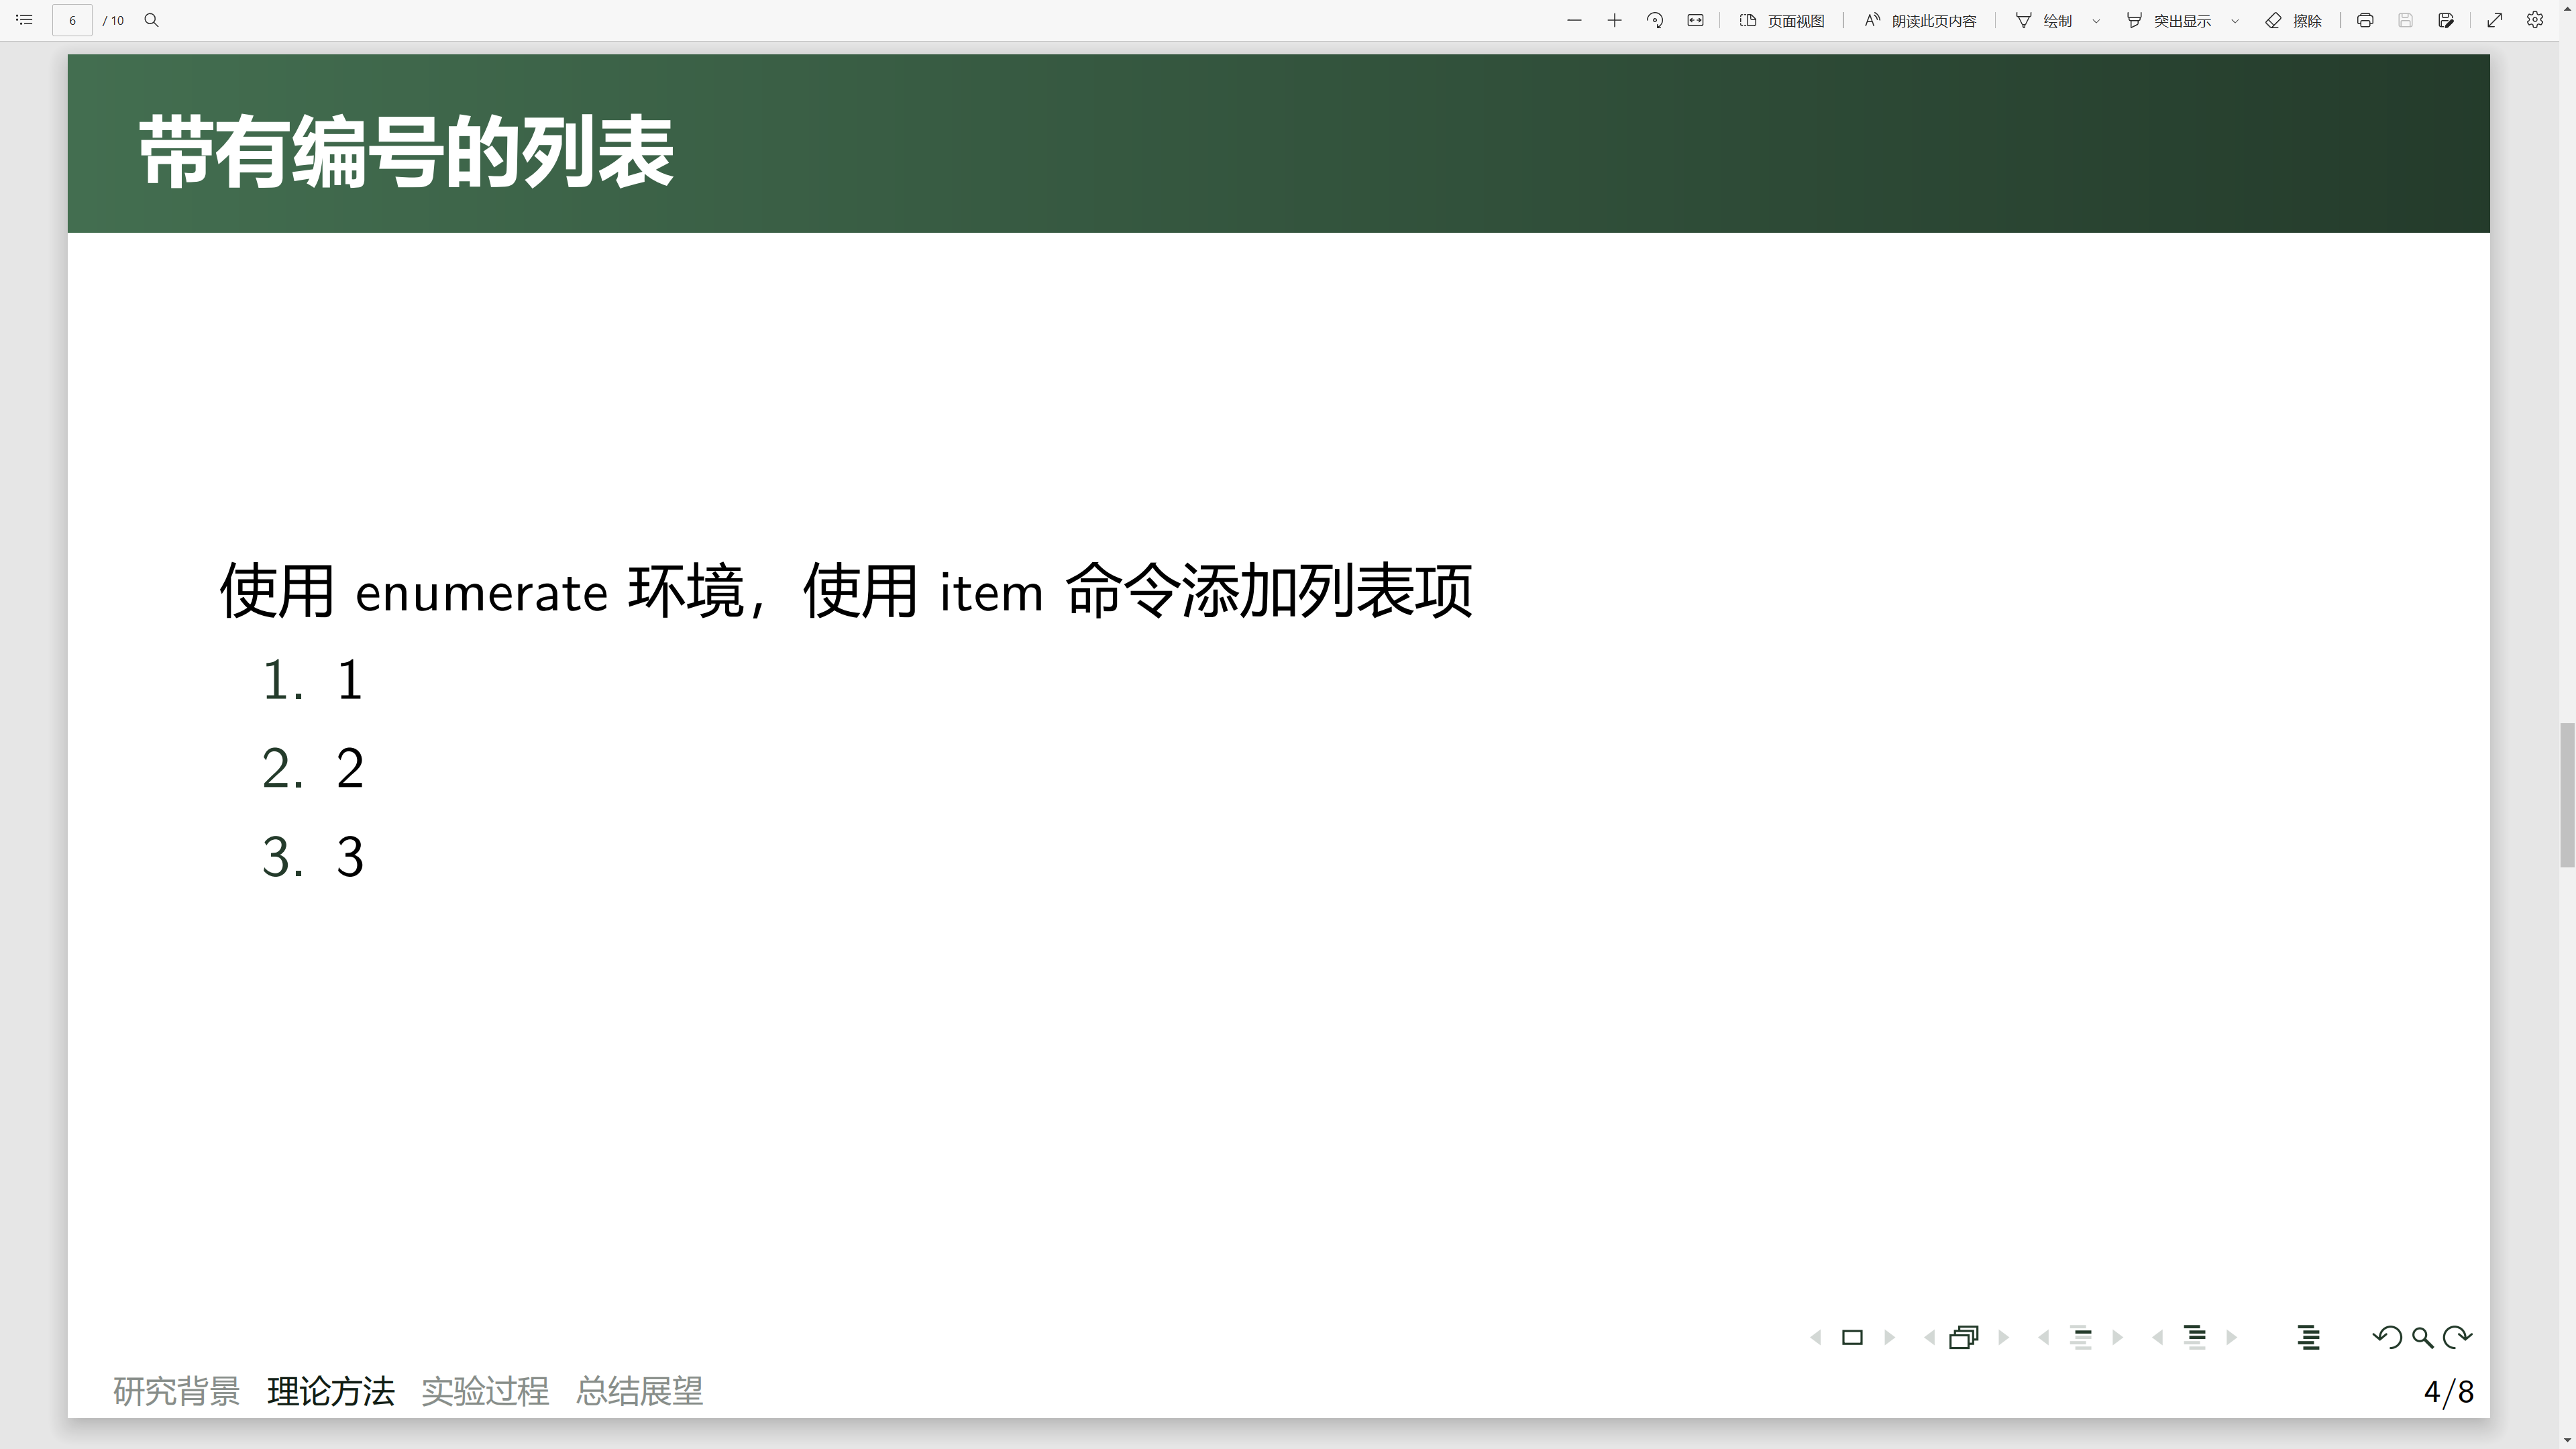Jump to the 研究背景 section in the footer
2576x1449 pixels.
176,1391
